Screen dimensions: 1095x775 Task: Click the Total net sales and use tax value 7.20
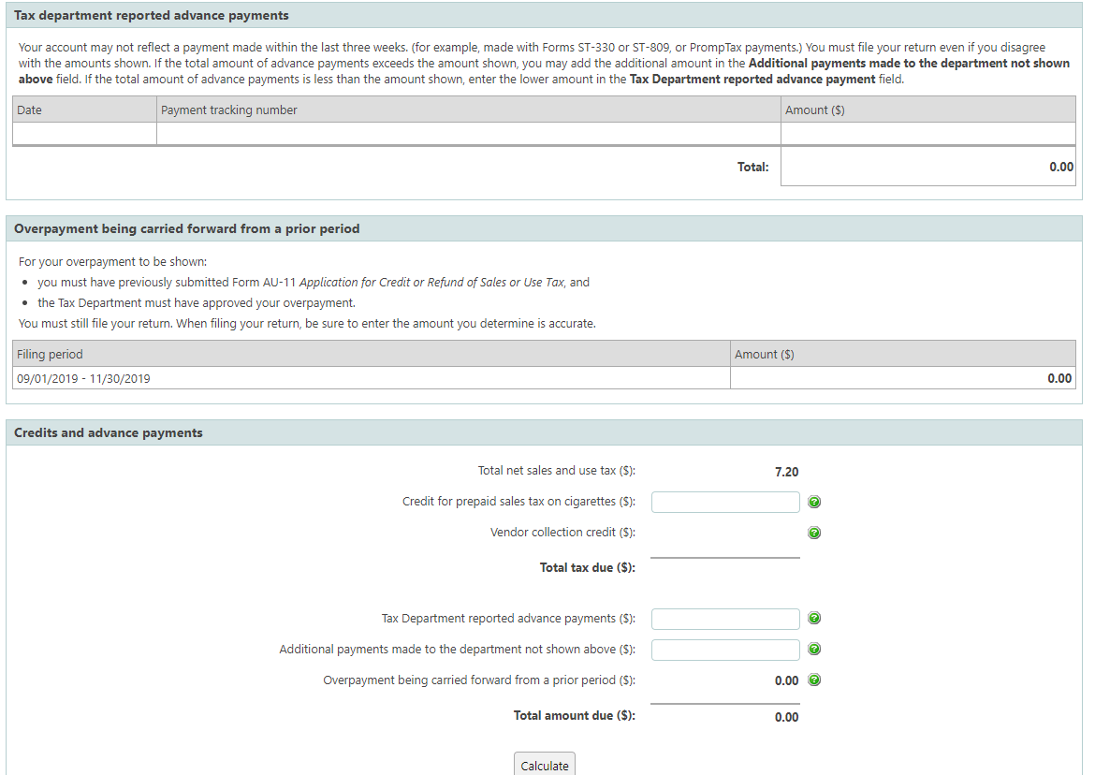pos(786,472)
